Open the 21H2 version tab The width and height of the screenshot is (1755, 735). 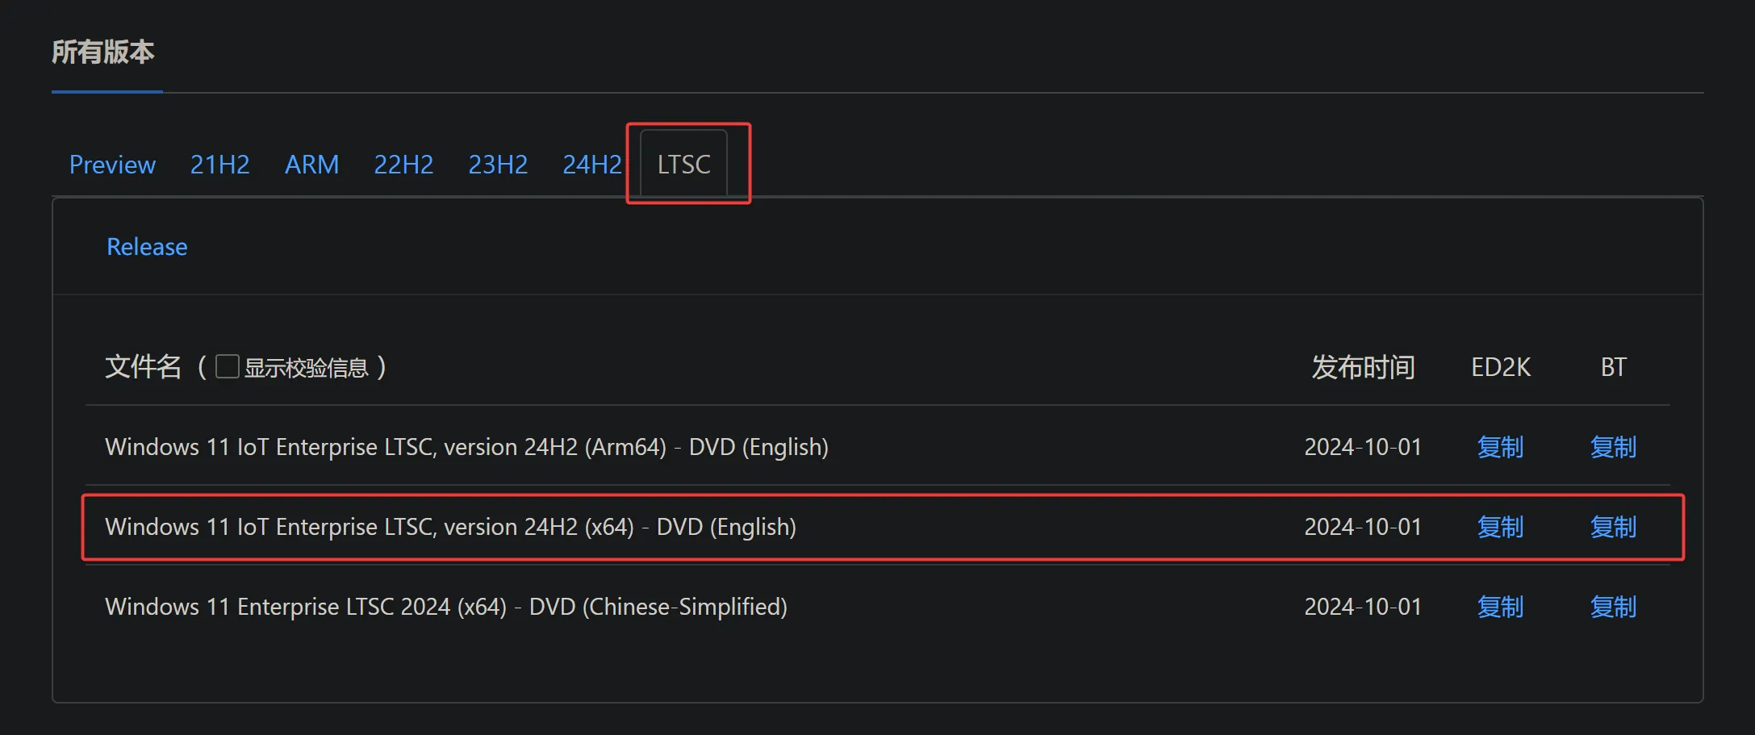pos(219,165)
